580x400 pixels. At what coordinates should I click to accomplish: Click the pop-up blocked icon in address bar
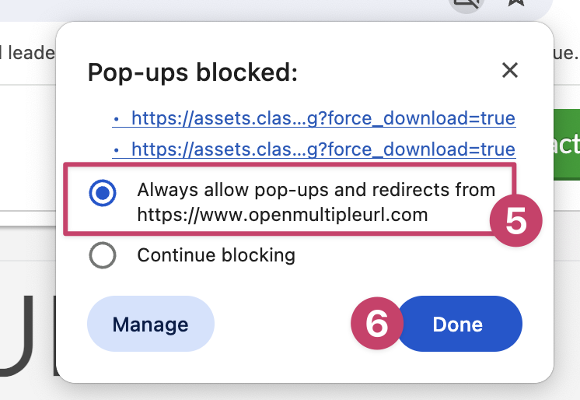tap(468, 4)
